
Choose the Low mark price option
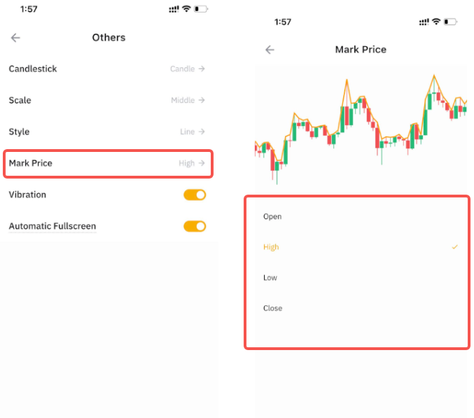(x=270, y=278)
